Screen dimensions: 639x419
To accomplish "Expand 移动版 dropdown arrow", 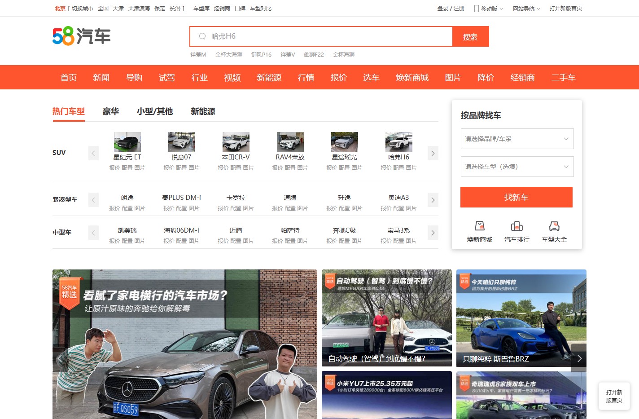I will tap(501, 9).
